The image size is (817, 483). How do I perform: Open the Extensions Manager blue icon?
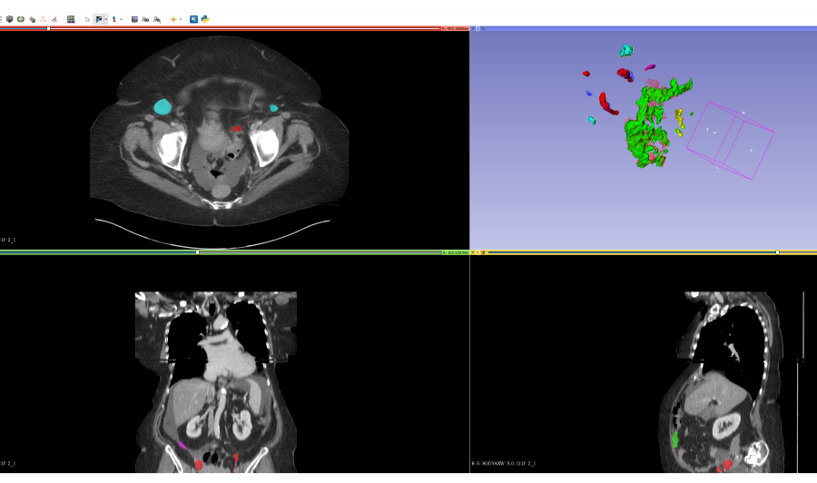(194, 19)
